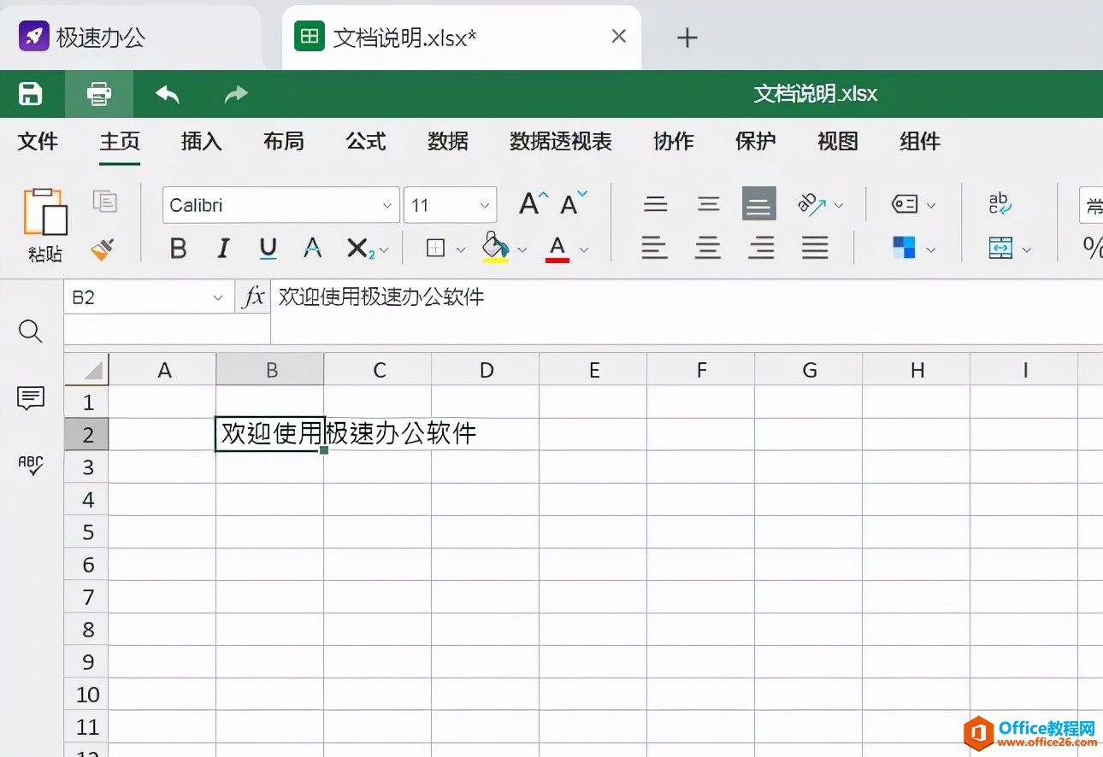Paste clipboard contents with 粘贴 button
Screen dimensions: 1103x757
[45, 225]
